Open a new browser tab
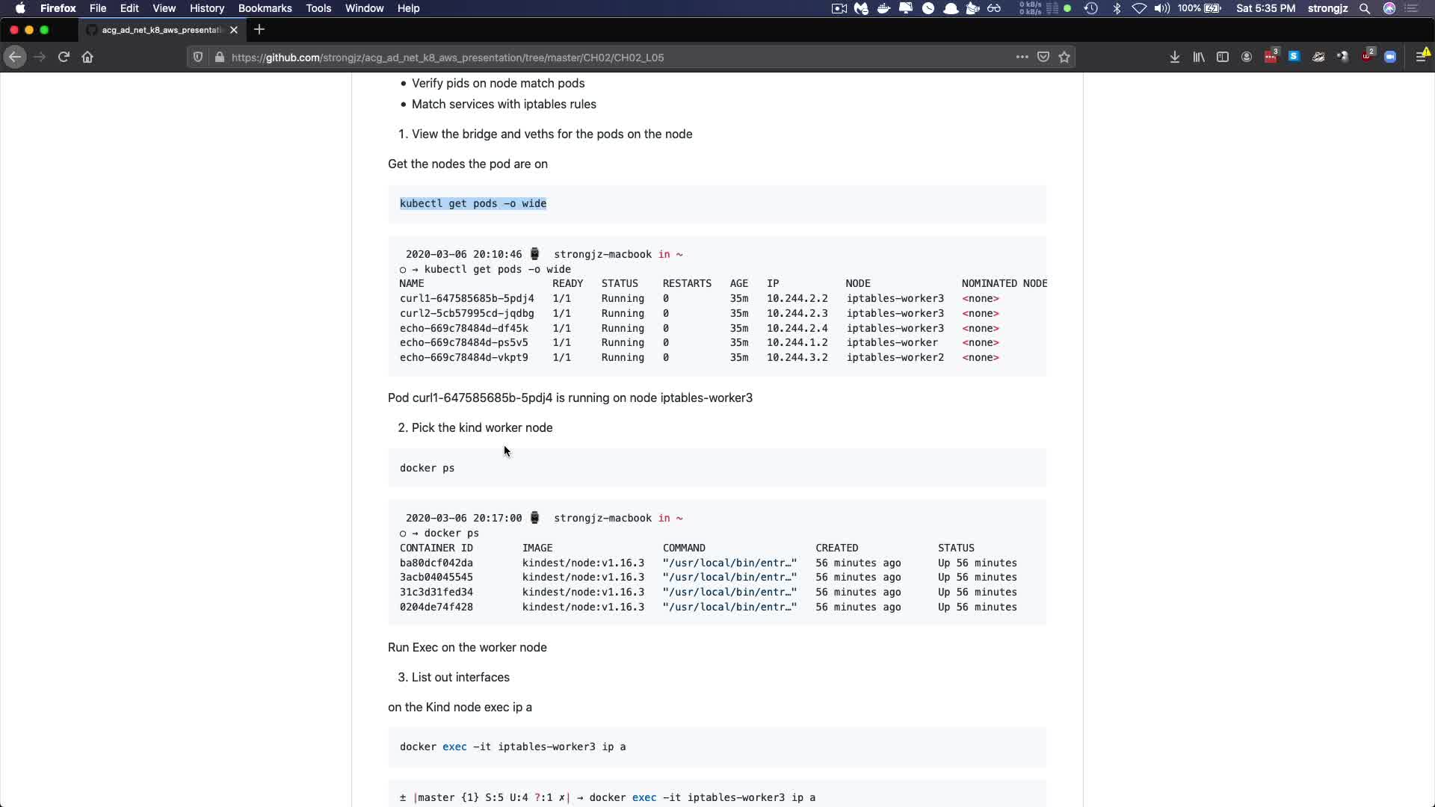The image size is (1435, 807). tap(259, 30)
